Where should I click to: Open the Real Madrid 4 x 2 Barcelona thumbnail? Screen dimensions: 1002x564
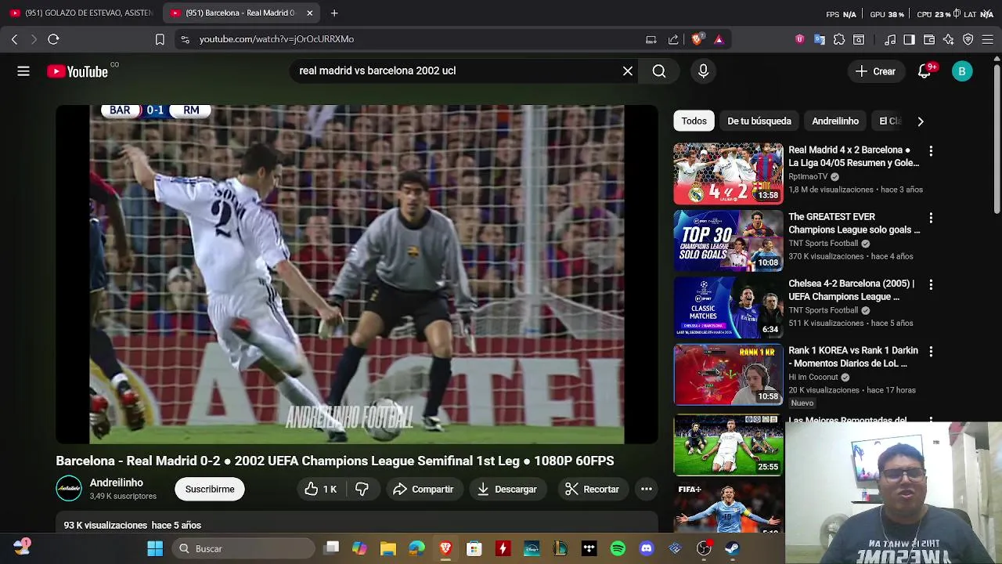pyautogui.click(x=728, y=173)
